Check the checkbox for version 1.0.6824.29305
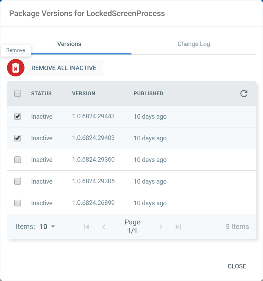The image size is (263, 281). click(17, 182)
